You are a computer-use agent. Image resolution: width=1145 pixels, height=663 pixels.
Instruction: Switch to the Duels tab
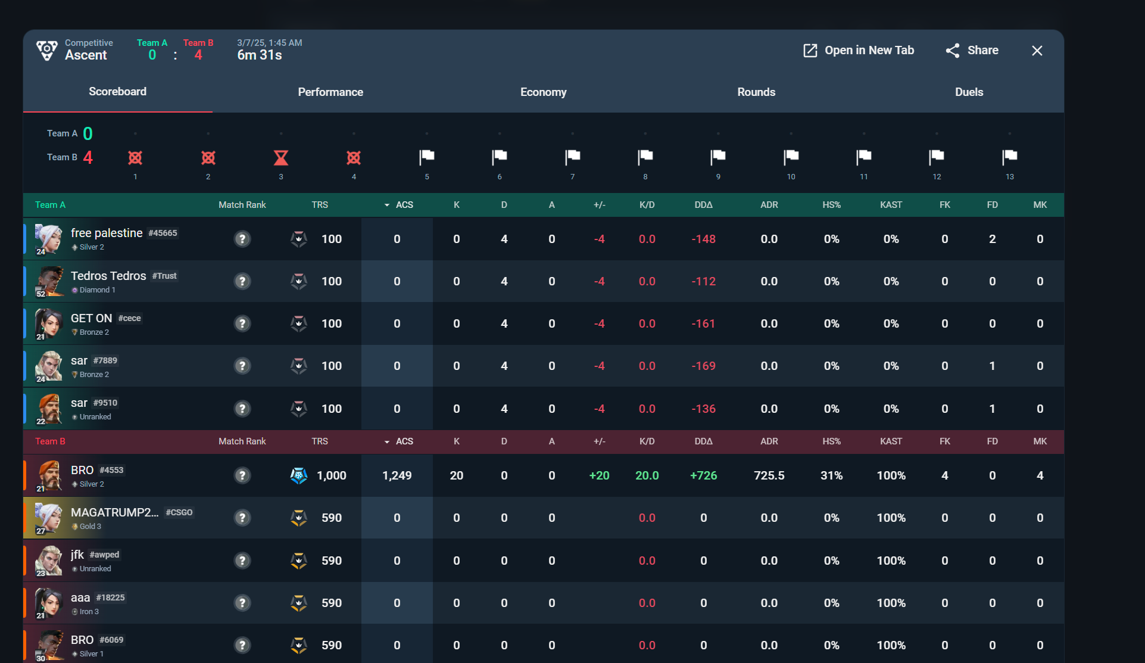coord(969,92)
